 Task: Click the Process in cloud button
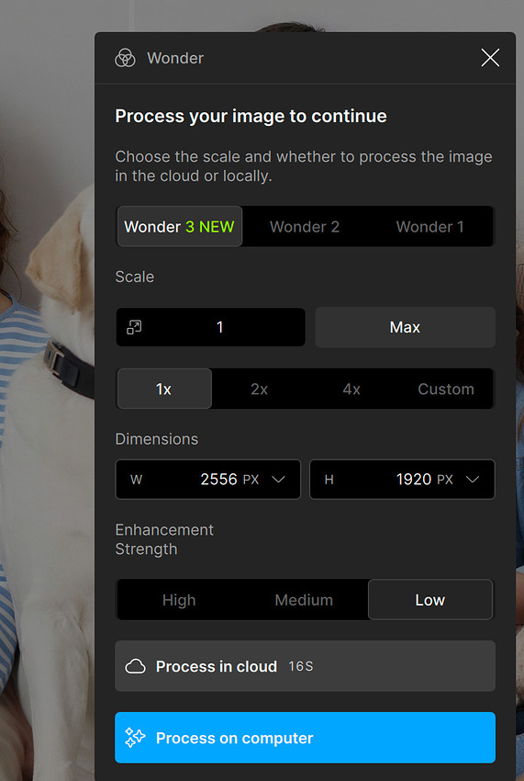[x=305, y=666]
